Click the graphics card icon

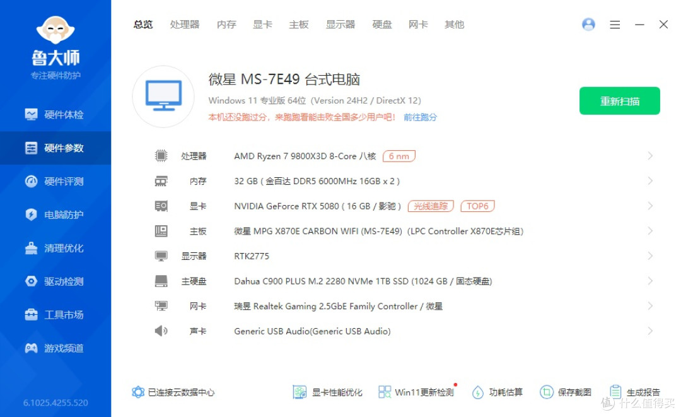tap(161, 206)
